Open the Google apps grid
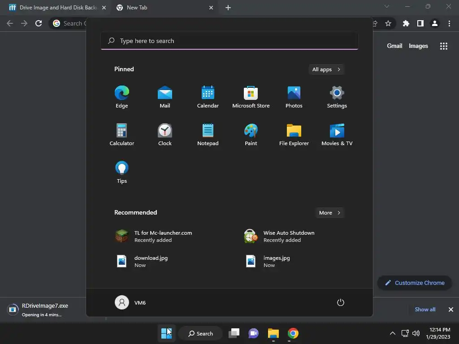 pos(444,46)
